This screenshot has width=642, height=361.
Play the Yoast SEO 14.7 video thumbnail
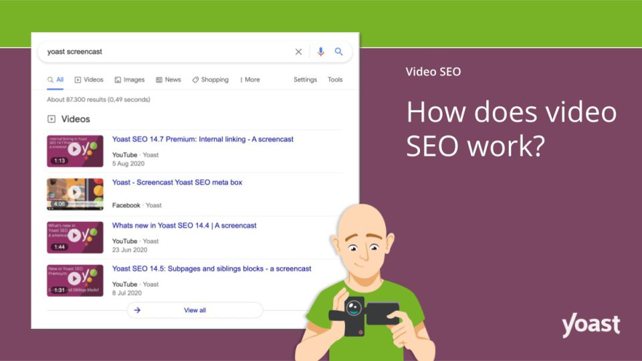[x=75, y=150]
